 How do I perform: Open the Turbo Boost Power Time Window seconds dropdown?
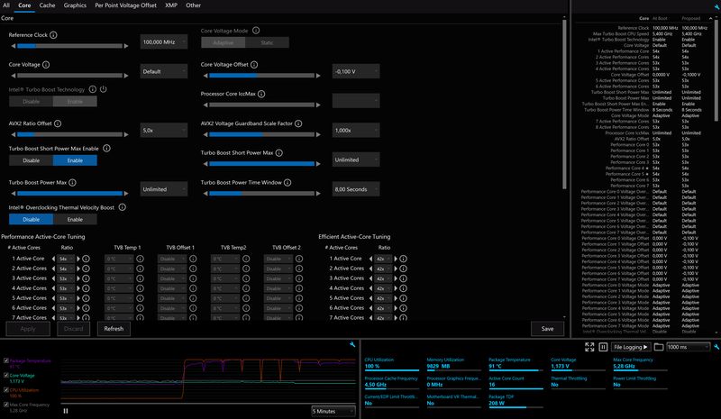356,189
